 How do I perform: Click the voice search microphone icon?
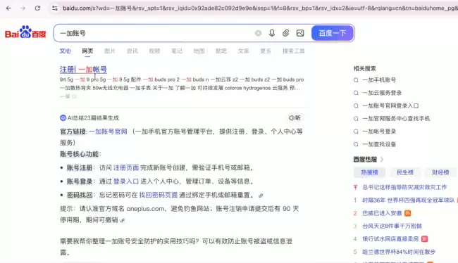(x=272, y=33)
